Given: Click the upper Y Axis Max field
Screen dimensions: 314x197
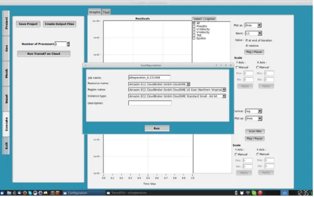Looking at the screenshot, I should (248, 73).
